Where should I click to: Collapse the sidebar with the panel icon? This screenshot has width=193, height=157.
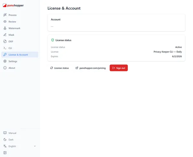[5, 153]
